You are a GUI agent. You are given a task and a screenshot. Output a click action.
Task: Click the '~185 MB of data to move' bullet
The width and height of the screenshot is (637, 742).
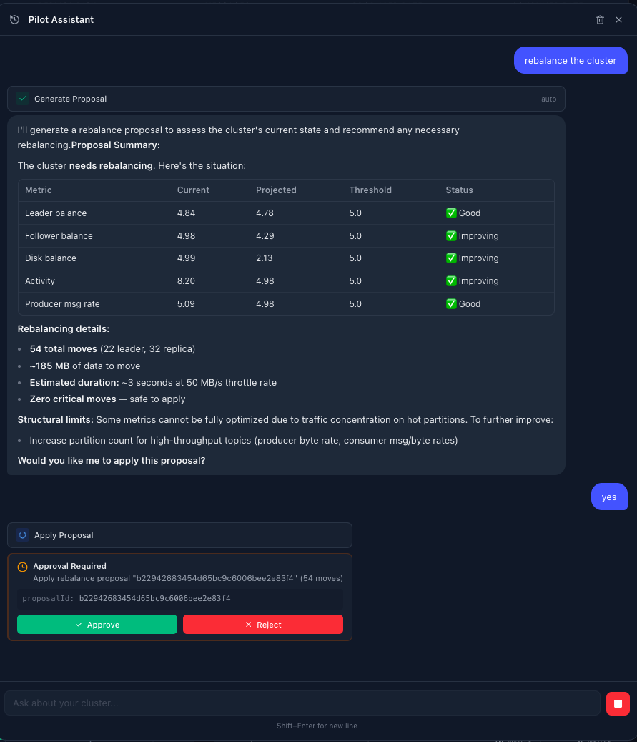pyautogui.click(x=85, y=366)
